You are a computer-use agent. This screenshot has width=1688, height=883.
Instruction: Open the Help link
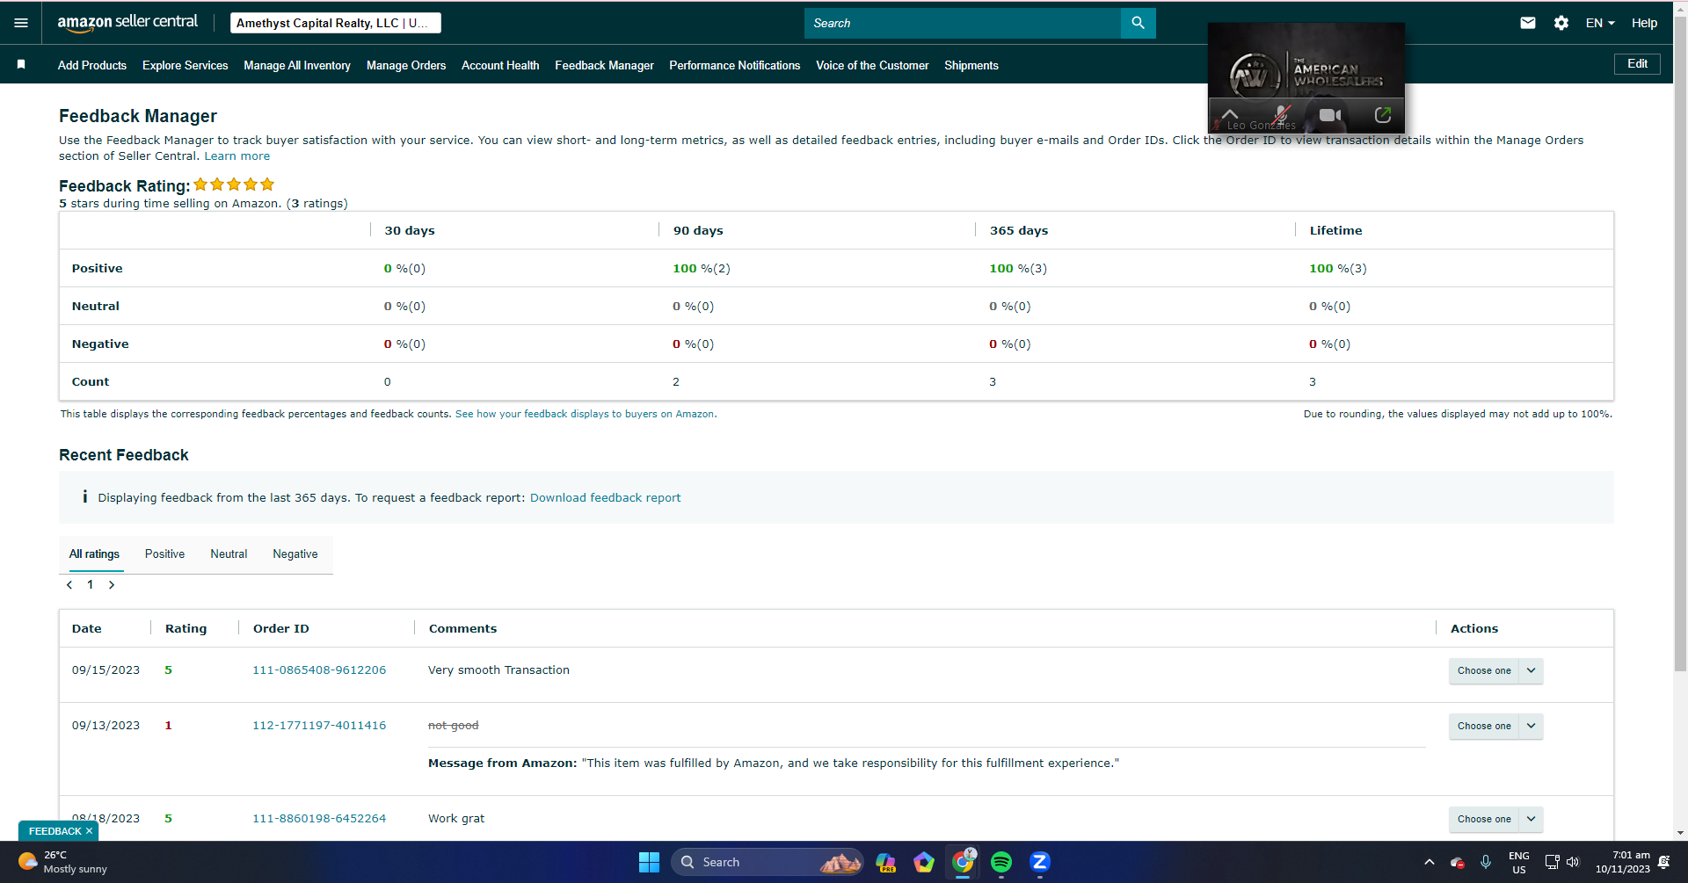click(x=1644, y=23)
